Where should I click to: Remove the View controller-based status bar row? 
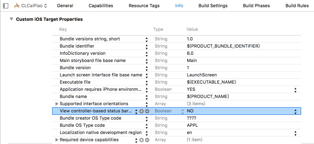147,111
